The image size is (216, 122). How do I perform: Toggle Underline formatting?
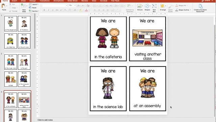coord(53,10)
